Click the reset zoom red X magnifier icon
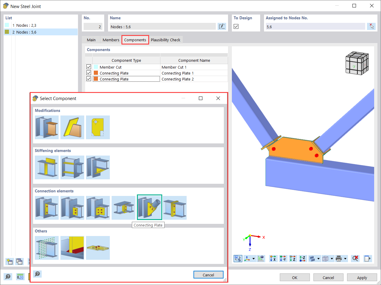Image resolution: width=381 pixels, height=285 pixels. pyautogui.click(x=355, y=259)
